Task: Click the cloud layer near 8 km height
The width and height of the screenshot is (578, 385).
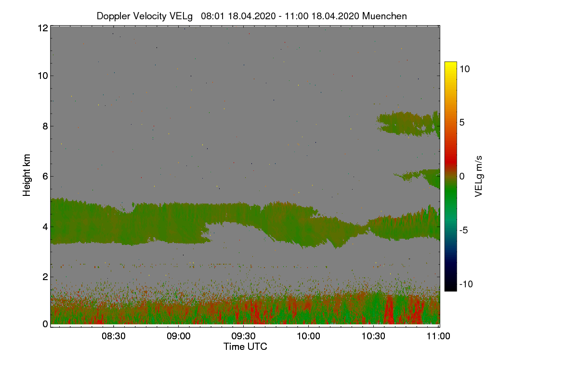Action: click(408, 123)
